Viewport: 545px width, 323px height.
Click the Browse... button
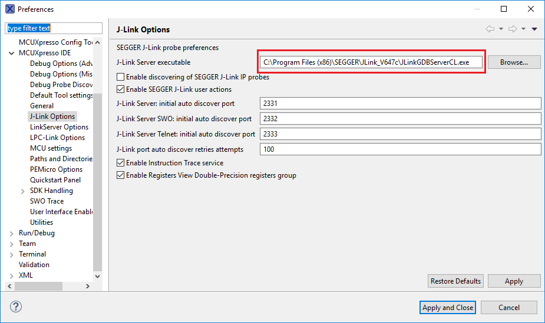click(x=514, y=62)
